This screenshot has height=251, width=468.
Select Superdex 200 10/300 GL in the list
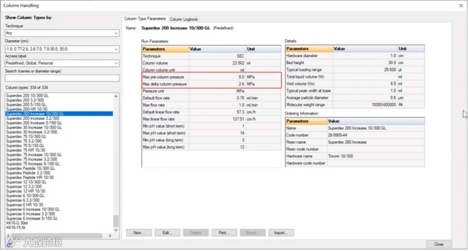point(27,95)
